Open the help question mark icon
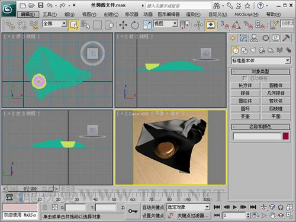This screenshot has width=296, height=222. pos(260,5)
